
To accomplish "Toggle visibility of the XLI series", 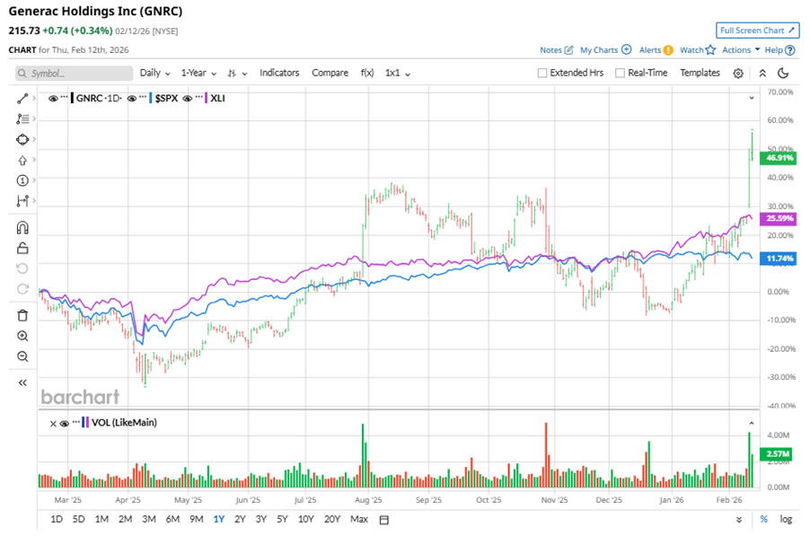I will click(188, 98).
